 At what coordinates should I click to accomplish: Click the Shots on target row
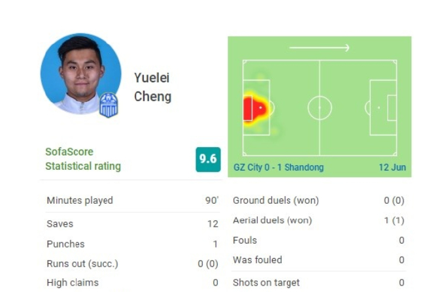pyautogui.click(x=318, y=283)
